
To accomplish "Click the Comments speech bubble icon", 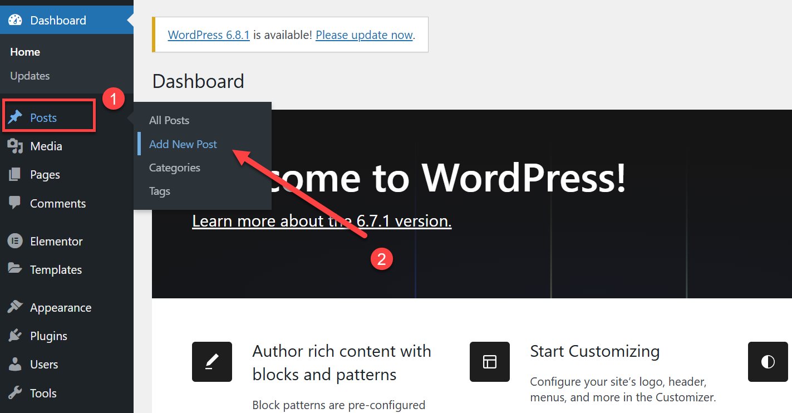I will pyautogui.click(x=15, y=203).
